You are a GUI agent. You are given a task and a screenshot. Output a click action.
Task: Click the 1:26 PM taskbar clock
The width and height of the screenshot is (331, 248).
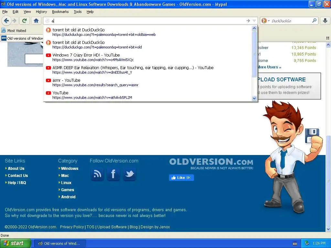pyautogui.click(x=319, y=243)
